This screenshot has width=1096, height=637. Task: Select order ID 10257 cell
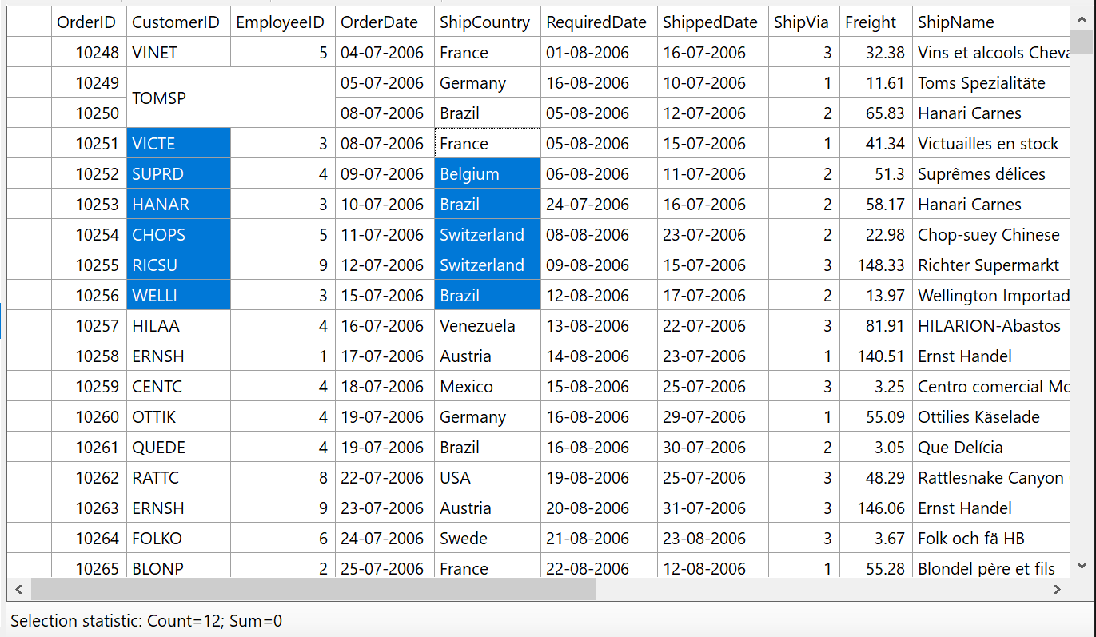pyautogui.click(x=89, y=326)
